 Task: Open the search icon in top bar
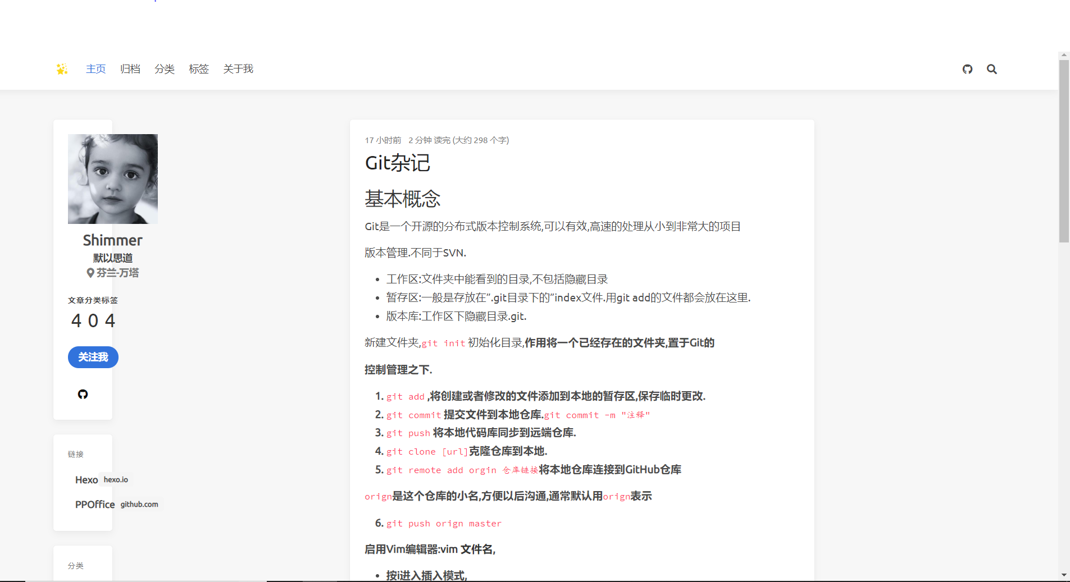[x=992, y=69]
